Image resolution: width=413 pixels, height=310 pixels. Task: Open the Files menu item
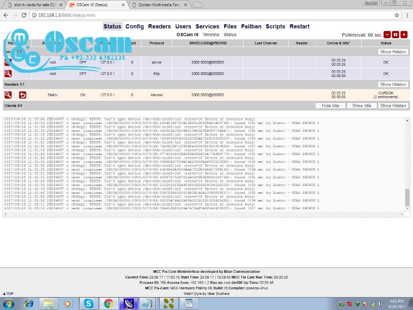[230, 26]
